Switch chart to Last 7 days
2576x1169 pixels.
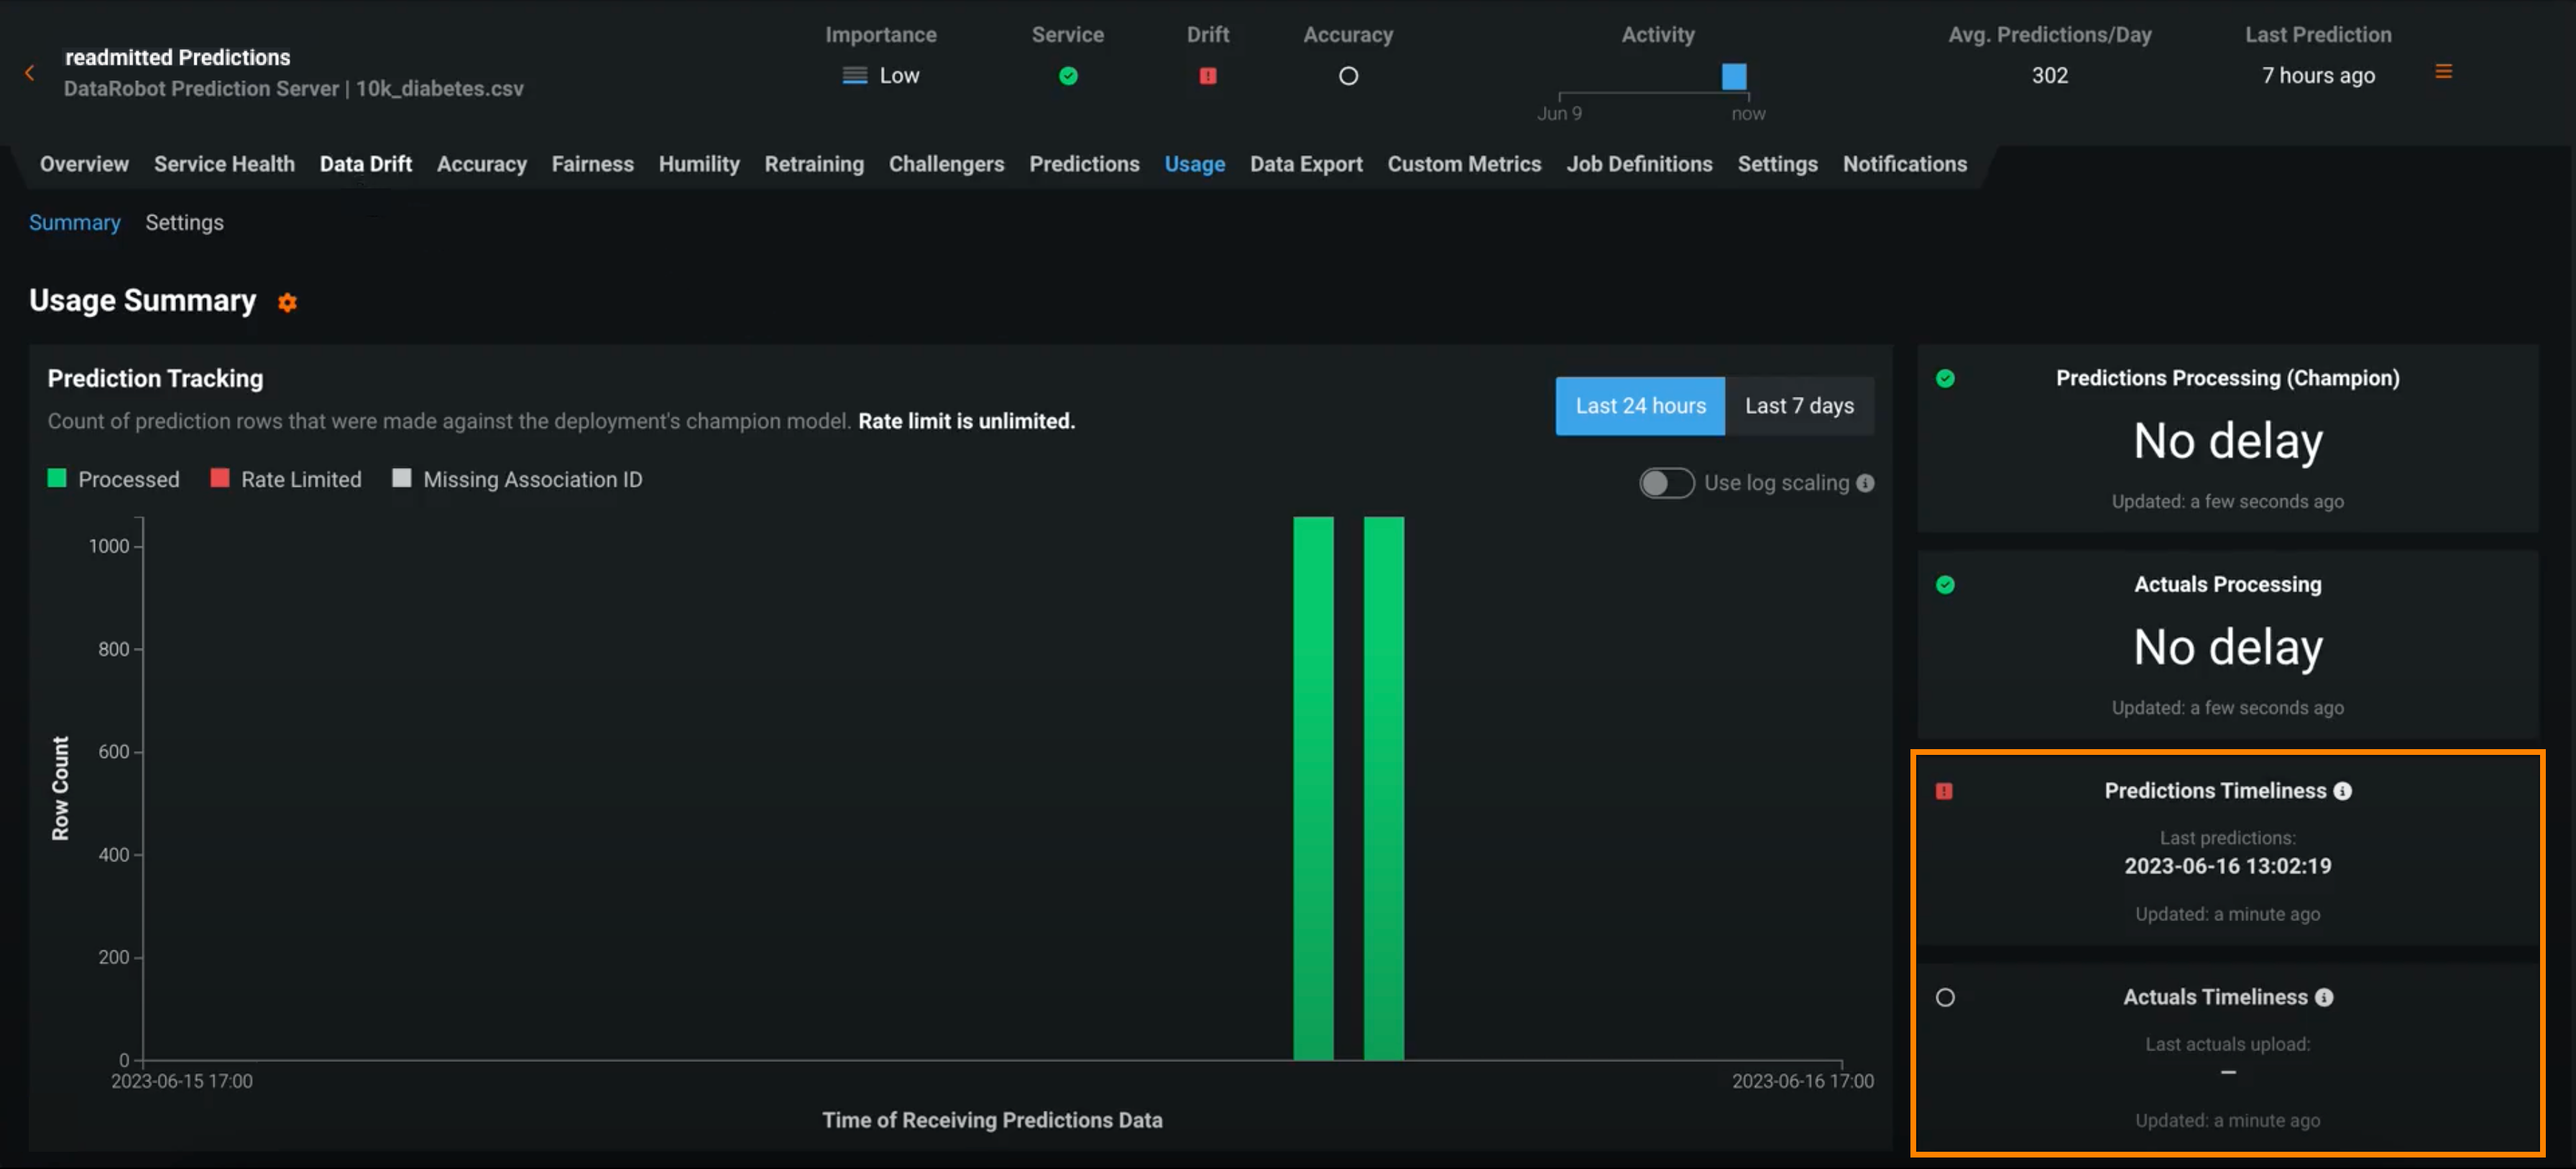pyautogui.click(x=1798, y=406)
